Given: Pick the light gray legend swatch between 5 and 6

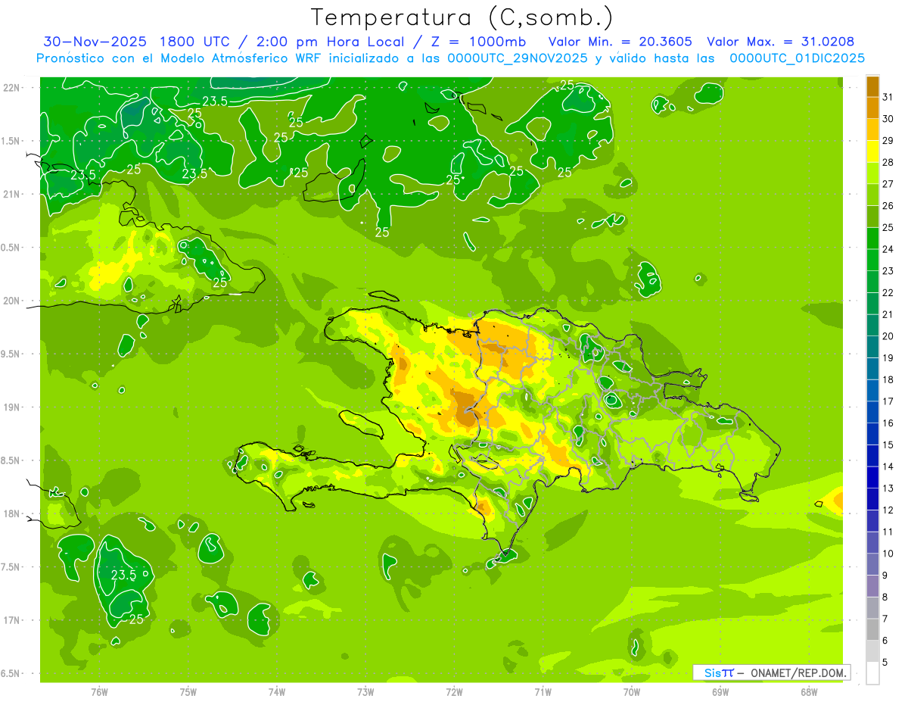Looking at the screenshot, I should coord(872,651).
